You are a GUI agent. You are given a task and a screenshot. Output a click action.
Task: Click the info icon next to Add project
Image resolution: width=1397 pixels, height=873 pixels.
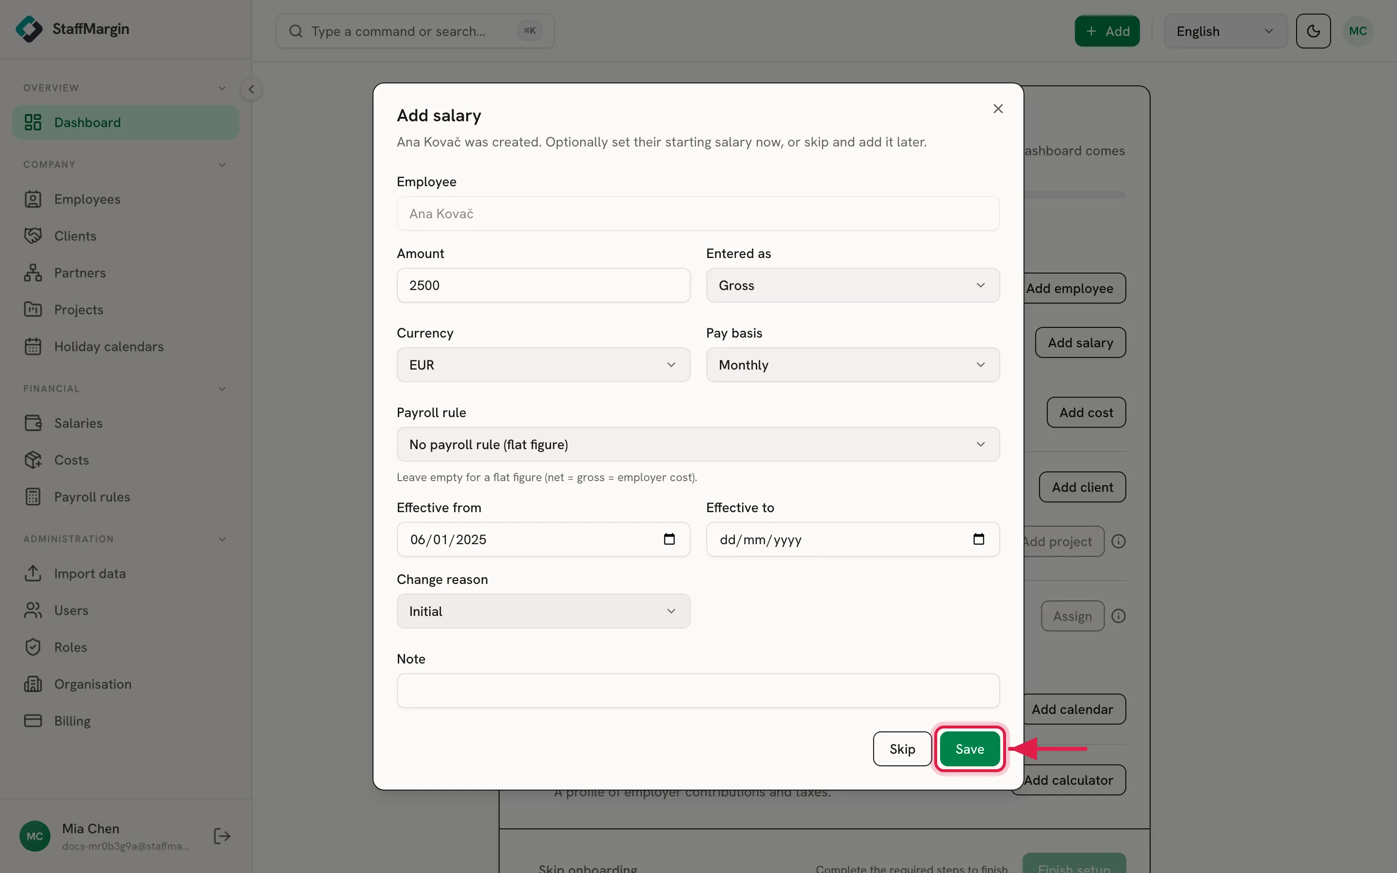(x=1119, y=541)
